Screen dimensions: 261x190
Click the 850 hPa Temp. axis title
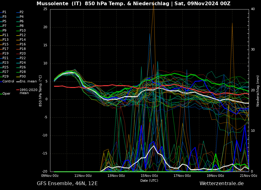click(x=40, y=91)
